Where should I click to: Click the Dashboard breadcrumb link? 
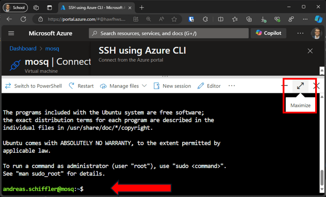pos(23,49)
